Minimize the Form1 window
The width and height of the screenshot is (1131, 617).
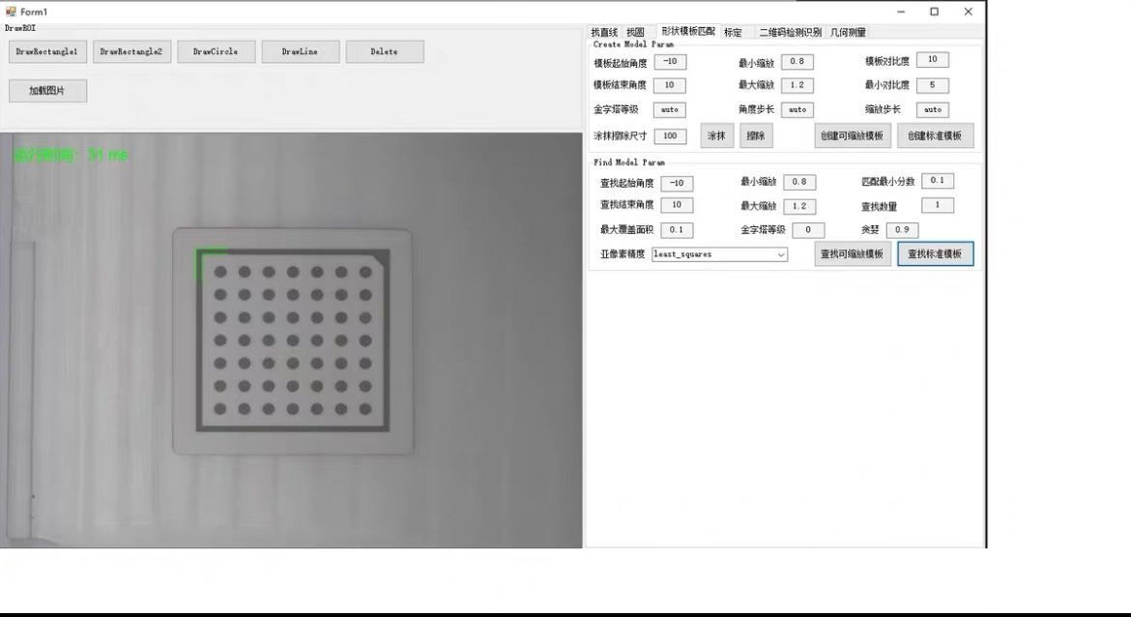point(901,12)
